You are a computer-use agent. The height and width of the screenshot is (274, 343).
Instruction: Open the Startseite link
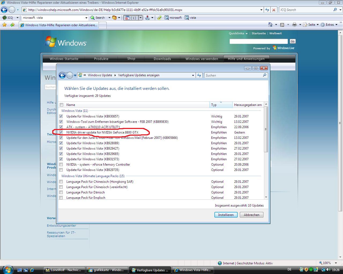[x=259, y=33]
